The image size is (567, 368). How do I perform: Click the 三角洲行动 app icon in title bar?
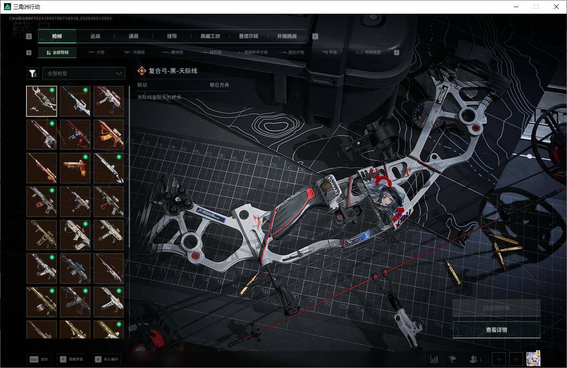7,7
